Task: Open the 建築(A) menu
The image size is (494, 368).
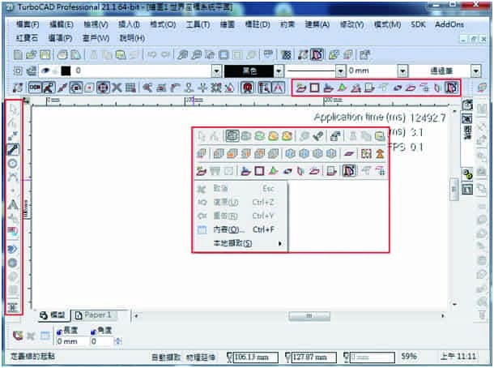Action: tap(317, 25)
